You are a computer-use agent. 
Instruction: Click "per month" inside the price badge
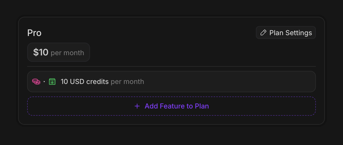67,53
